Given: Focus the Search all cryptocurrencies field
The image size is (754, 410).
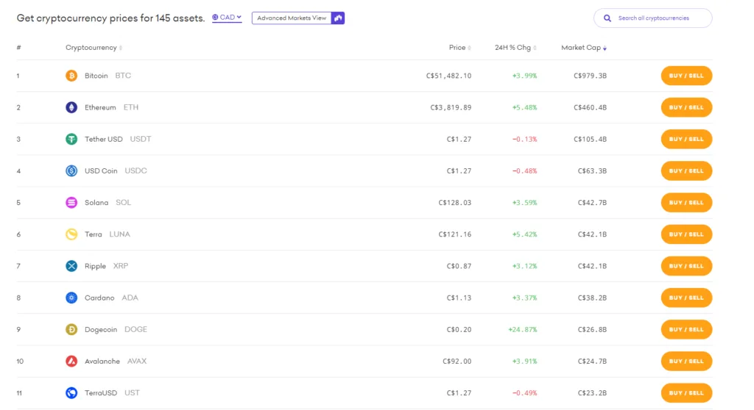Looking at the screenshot, I should click(653, 18).
